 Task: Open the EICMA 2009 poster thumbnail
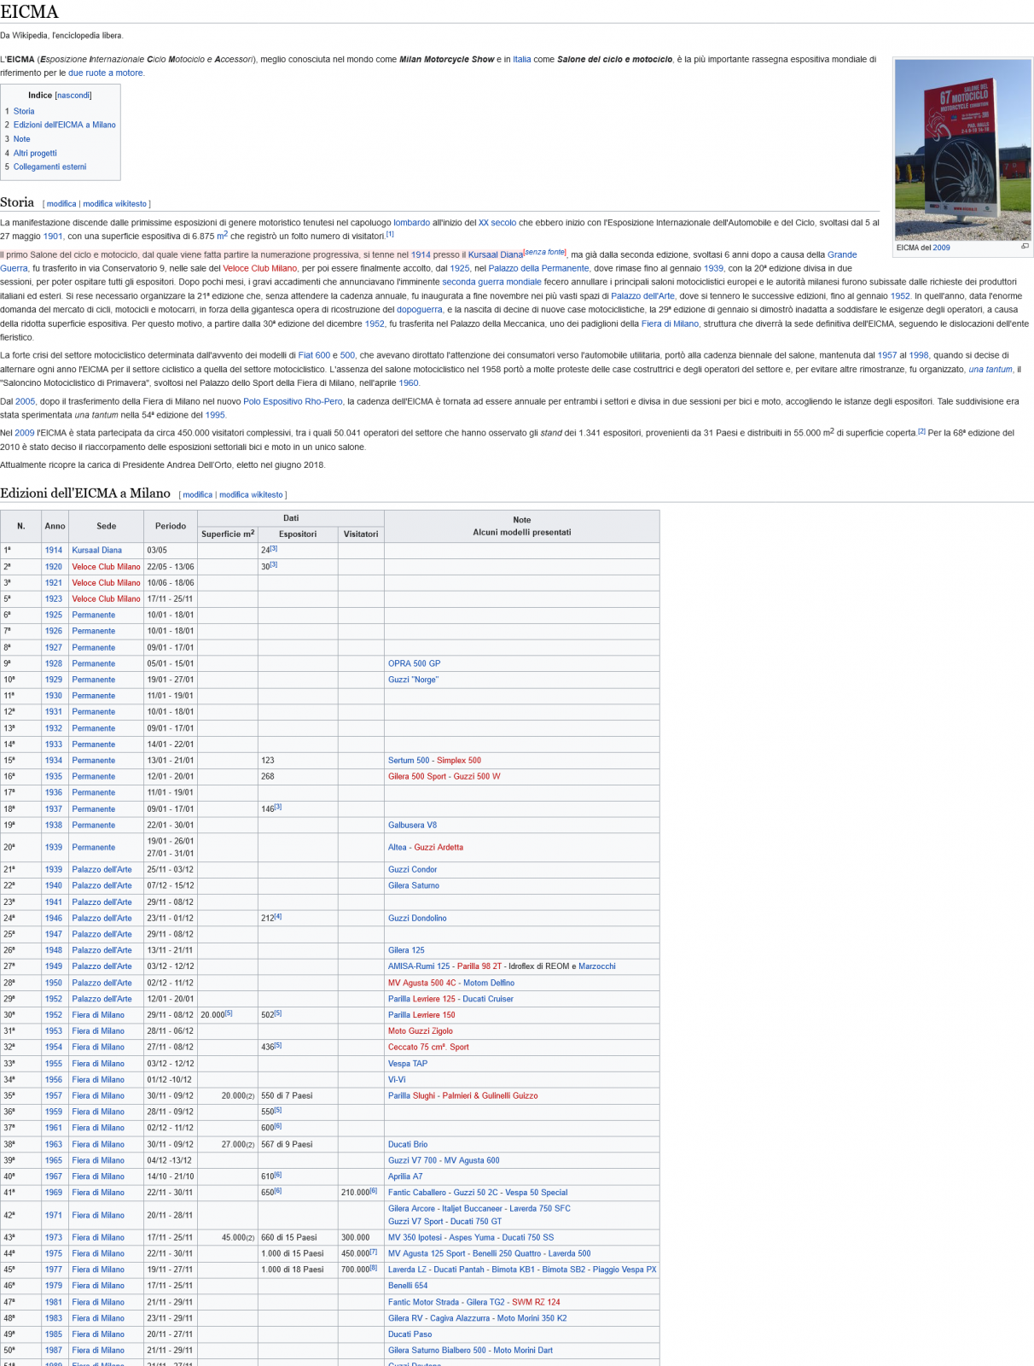click(x=961, y=149)
